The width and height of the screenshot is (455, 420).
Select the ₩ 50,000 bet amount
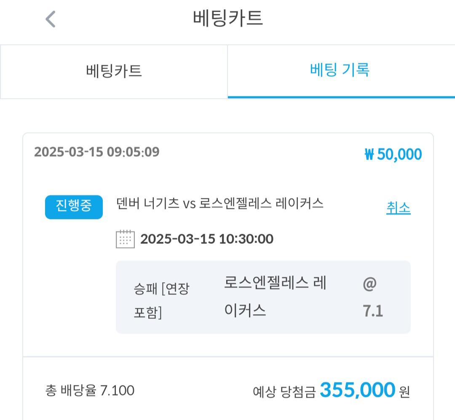pyautogui.click(x=393, y=154)
